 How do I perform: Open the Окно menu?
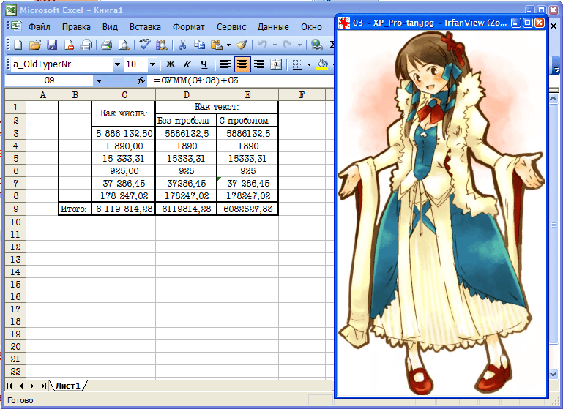coord(311,27)
